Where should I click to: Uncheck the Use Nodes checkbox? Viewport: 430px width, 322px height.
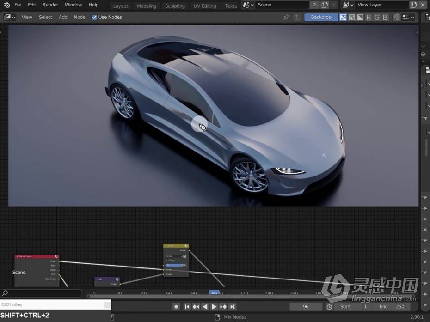[94, 17]
